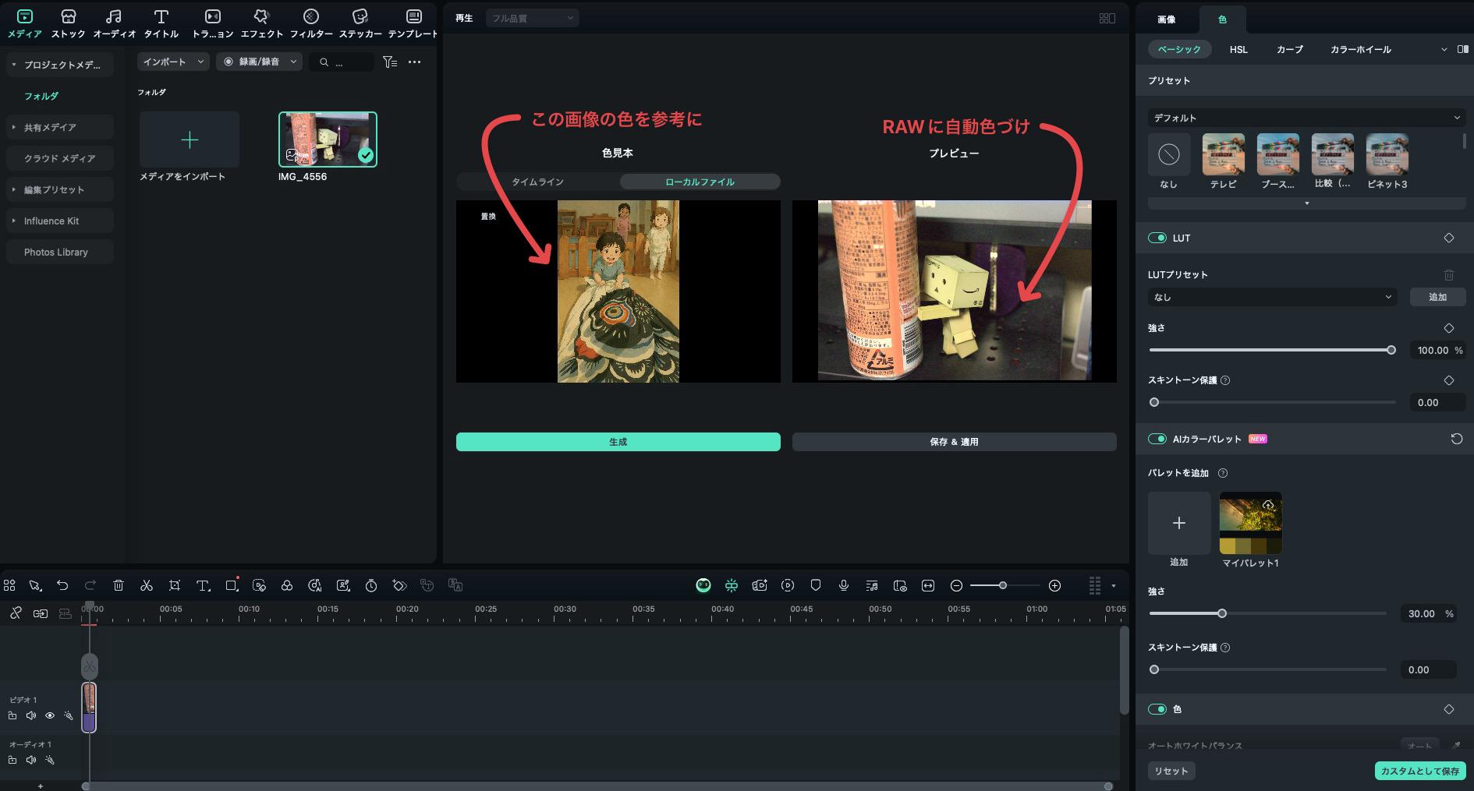The height and width of the screenshot is (791, 1474).
Task: Click the microphone voiceover record icon
Action: coord(844,585)
